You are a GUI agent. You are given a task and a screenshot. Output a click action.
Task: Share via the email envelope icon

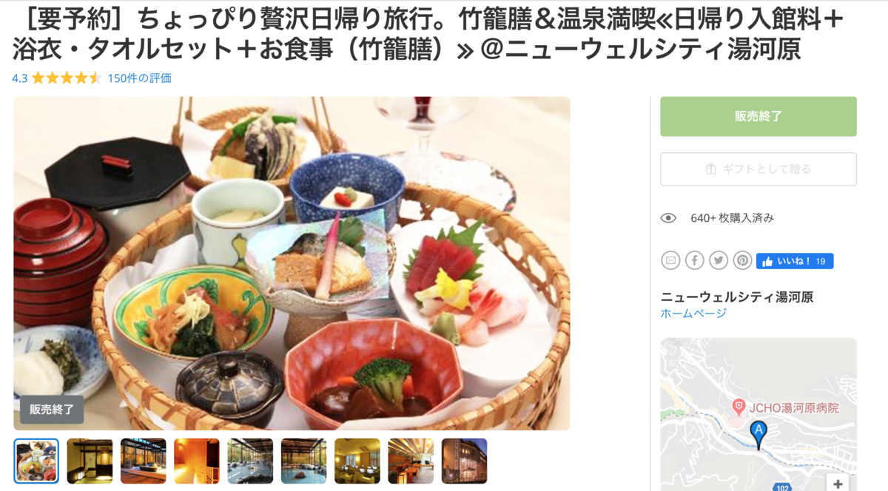[670, 260]
